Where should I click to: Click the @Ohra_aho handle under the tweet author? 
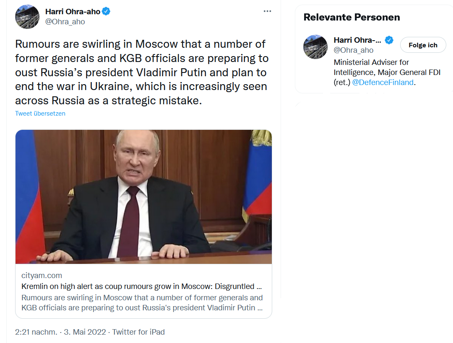(x=65, y=22)
